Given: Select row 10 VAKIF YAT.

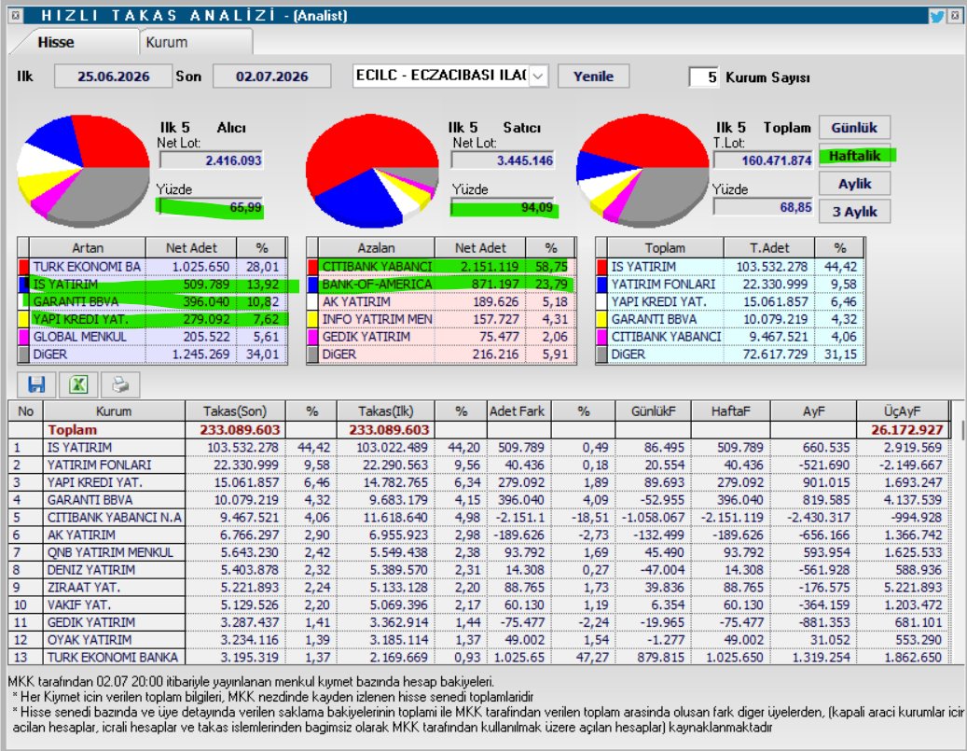Looking at the screenshot, I should [478, 605].
